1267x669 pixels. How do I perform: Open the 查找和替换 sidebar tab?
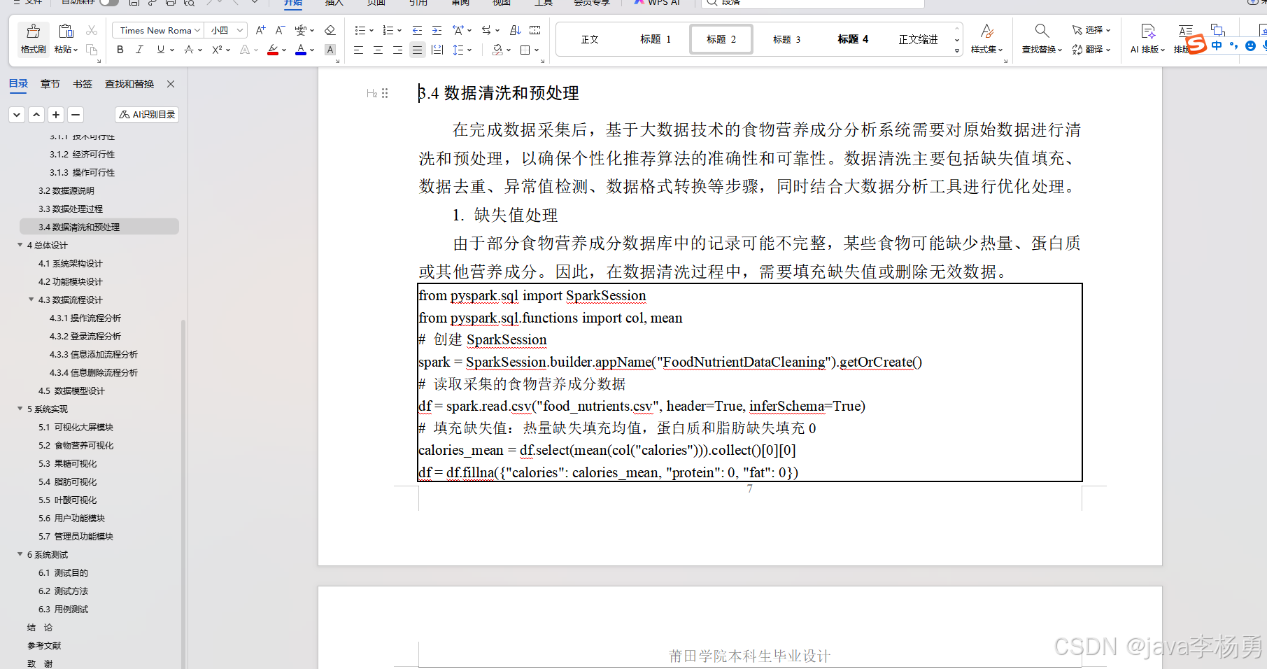click(129, 84)
